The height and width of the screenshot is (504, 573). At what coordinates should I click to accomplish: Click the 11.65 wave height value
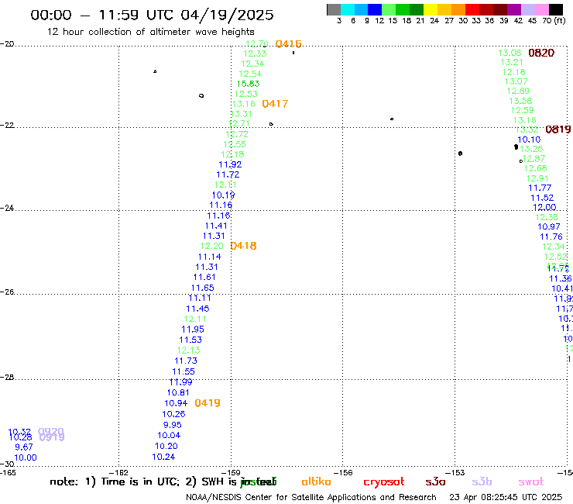pos(202,288)
